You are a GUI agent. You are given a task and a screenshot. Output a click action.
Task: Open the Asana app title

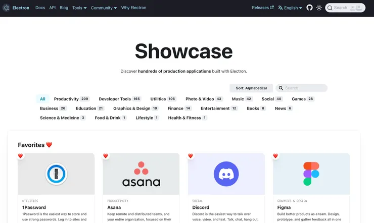click(114, 207)
